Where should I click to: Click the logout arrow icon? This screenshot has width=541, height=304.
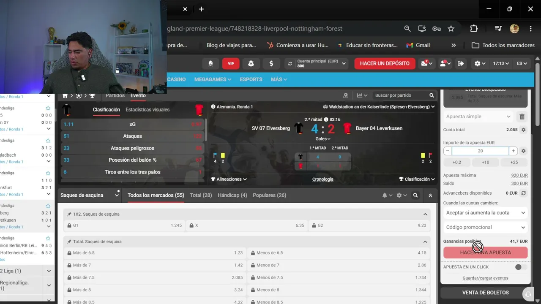click(461, 63)
